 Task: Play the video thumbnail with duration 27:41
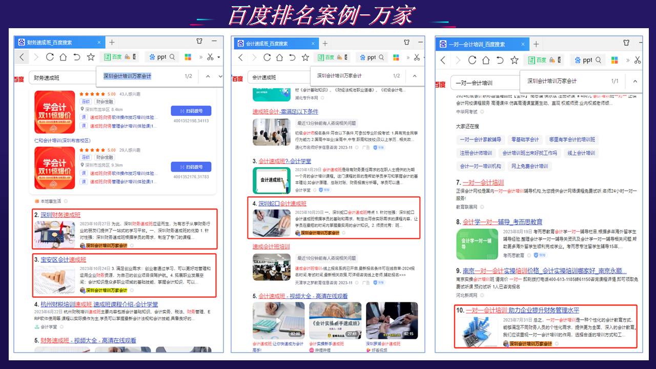[x=335, y=320]
